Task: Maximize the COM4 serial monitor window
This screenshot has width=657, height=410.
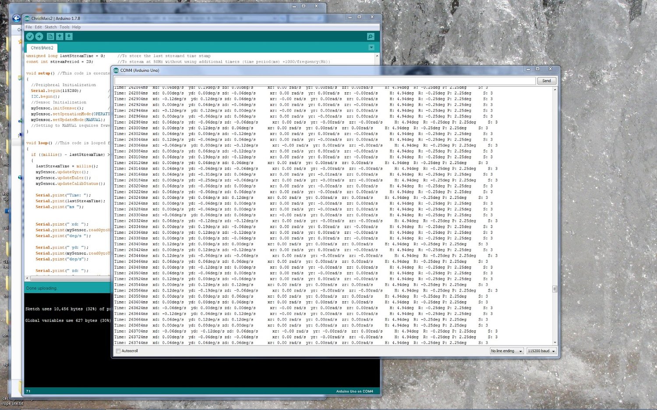Action: coord(537,69)
